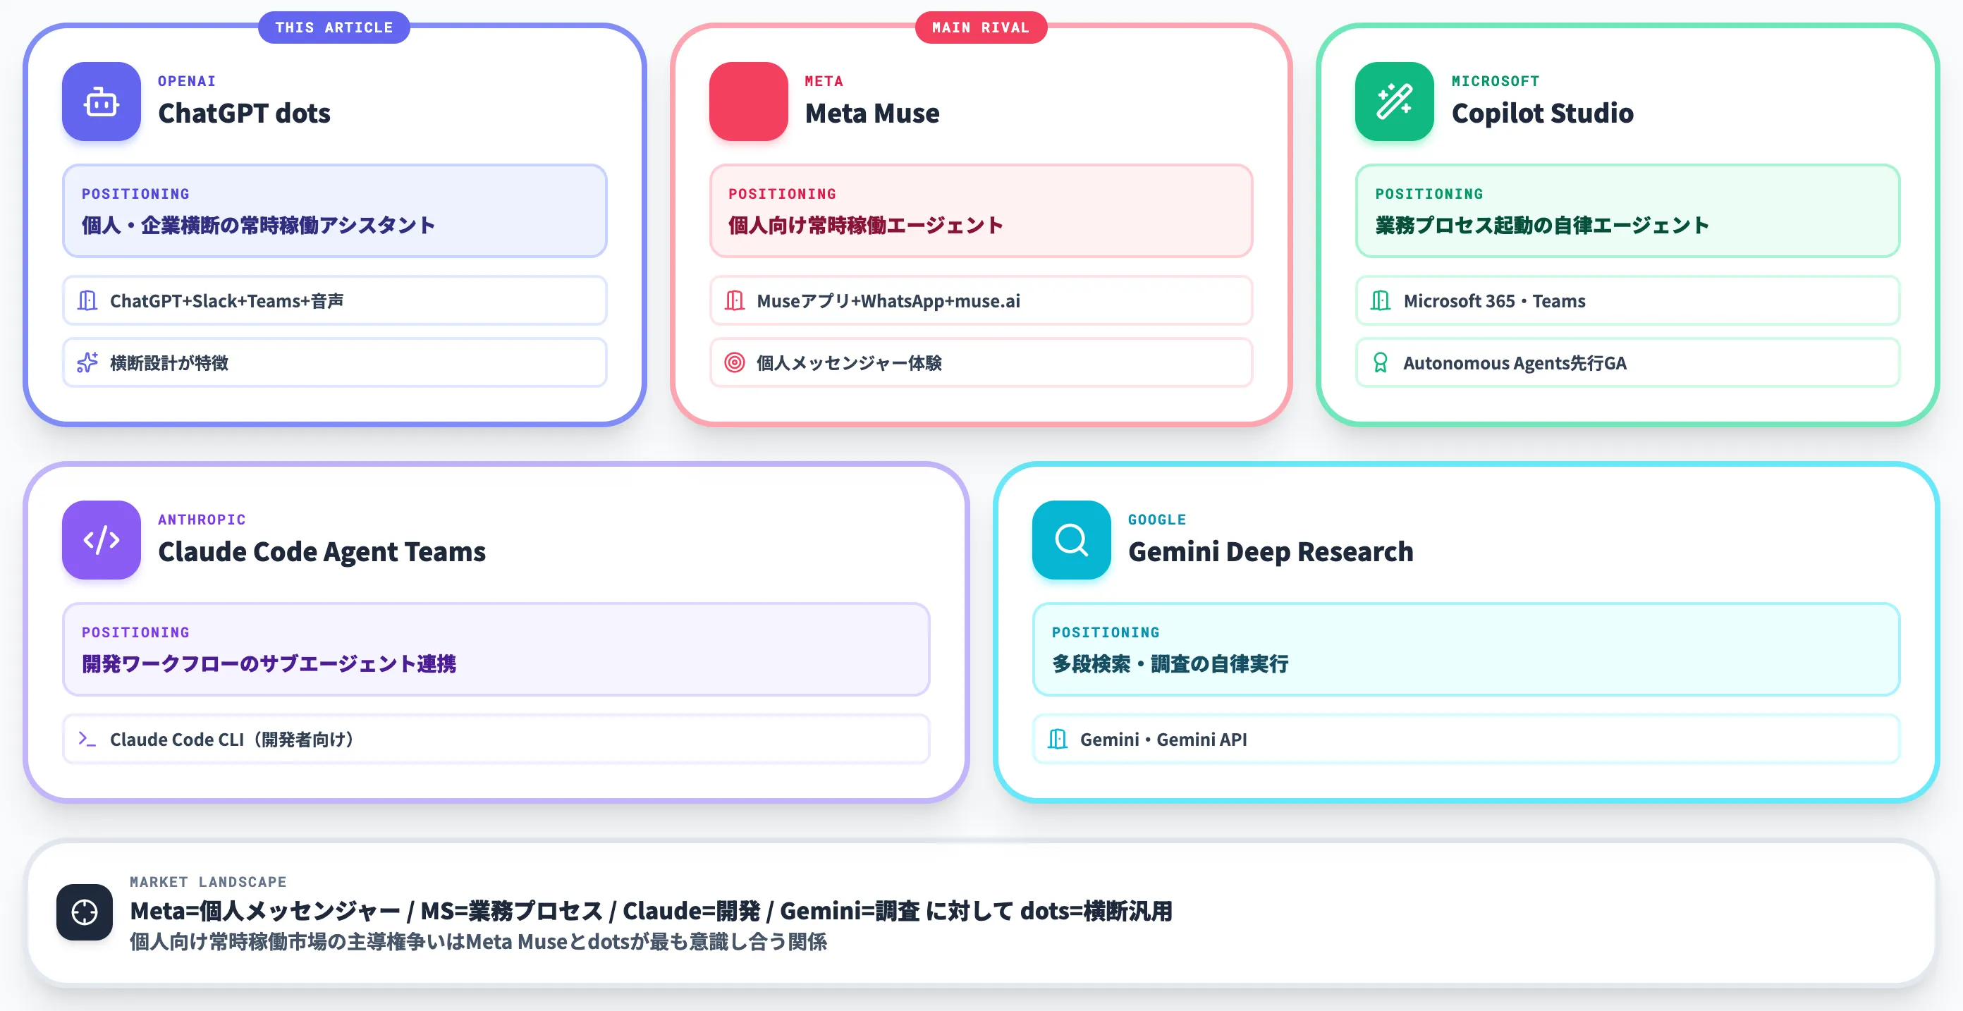Click door icon beside Museアプリ+WhatsApp+muse.ai
The image size is (1963, 1011).
[x=735, y=300]
